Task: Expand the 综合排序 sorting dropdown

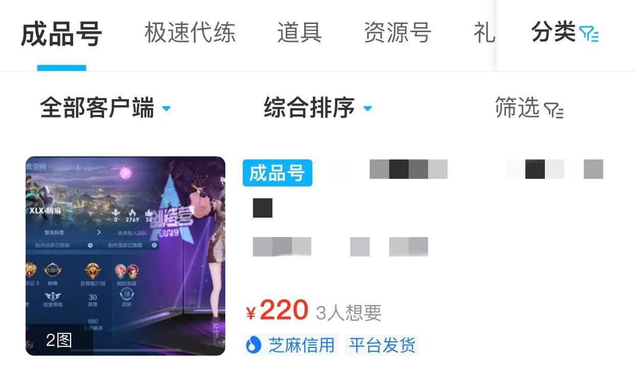Action: 318,108
